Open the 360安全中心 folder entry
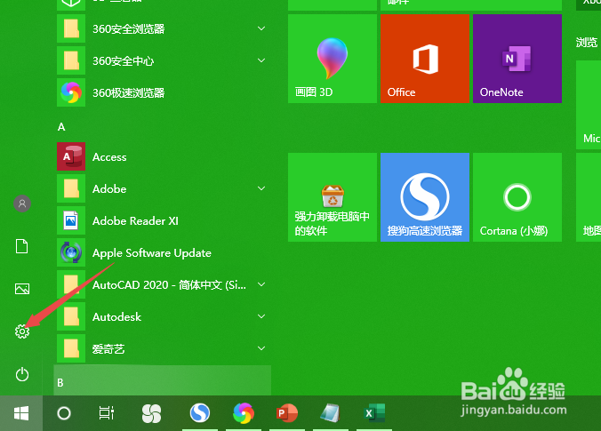Image resolution: width=601 pixels, height=431 pixels. click(x=164, y=60)
